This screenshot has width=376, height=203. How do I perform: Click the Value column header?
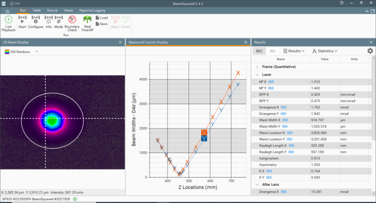coord(325,59)
